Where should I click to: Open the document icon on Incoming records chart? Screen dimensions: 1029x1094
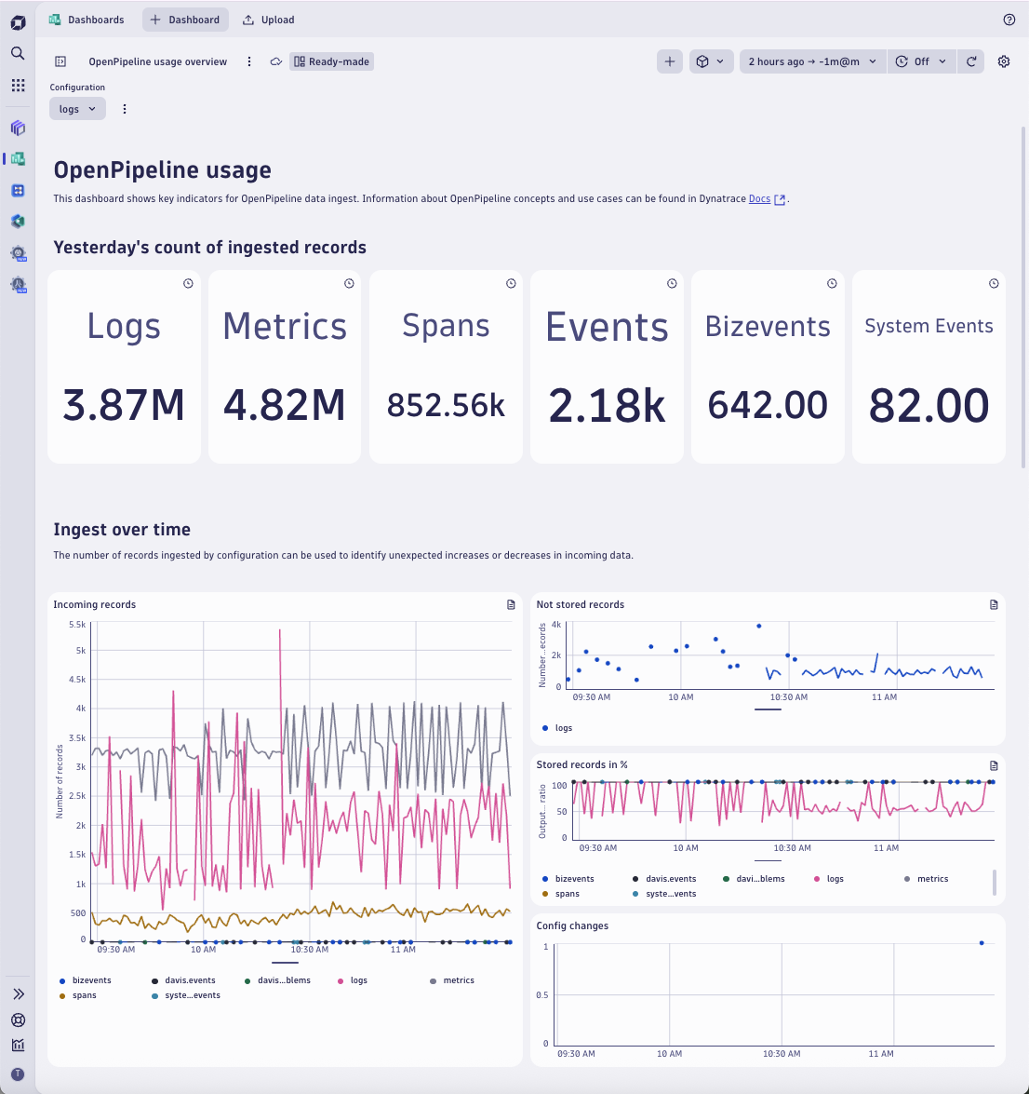(x=510, y=604)
